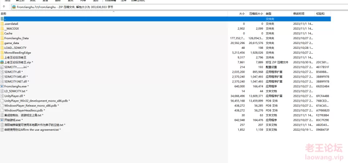348x163 pixels.
Task: Select the UnityPlayer.dll file name
Action: coord(15,96)
